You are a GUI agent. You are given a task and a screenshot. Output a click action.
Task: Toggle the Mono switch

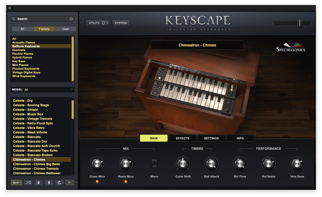point(154,164)
